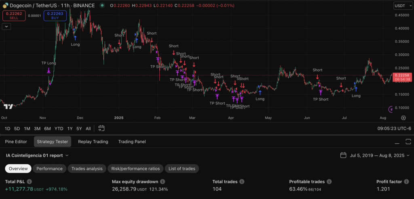Screen dimensions: 414x199
Task: Open info for Max equity drawdown
Action: (x=163, y=182)
